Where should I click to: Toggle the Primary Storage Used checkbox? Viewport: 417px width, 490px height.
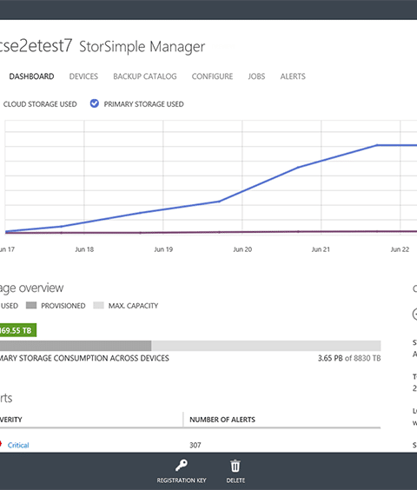(x=95, y=103)
